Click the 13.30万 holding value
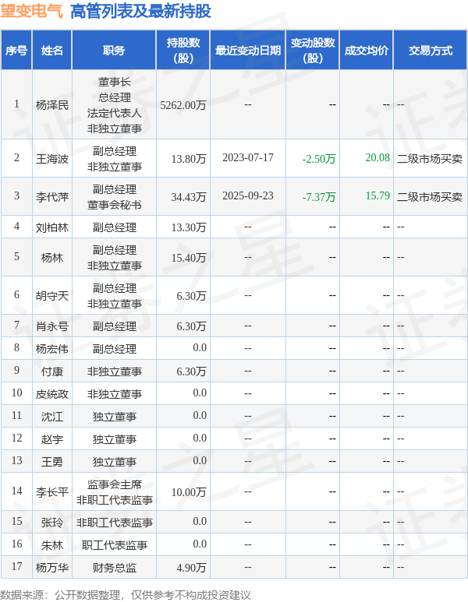This screenshot has width=468, height=602. pyautogui.click(x=189, y=227)
